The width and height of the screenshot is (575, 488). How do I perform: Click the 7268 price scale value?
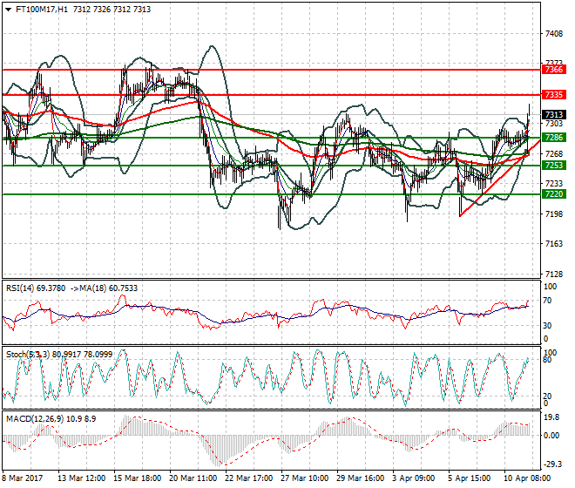554,153
